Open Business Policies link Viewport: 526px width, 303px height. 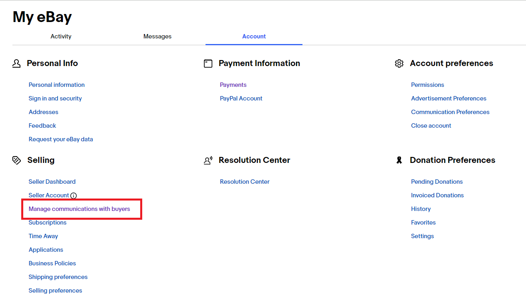52,263
